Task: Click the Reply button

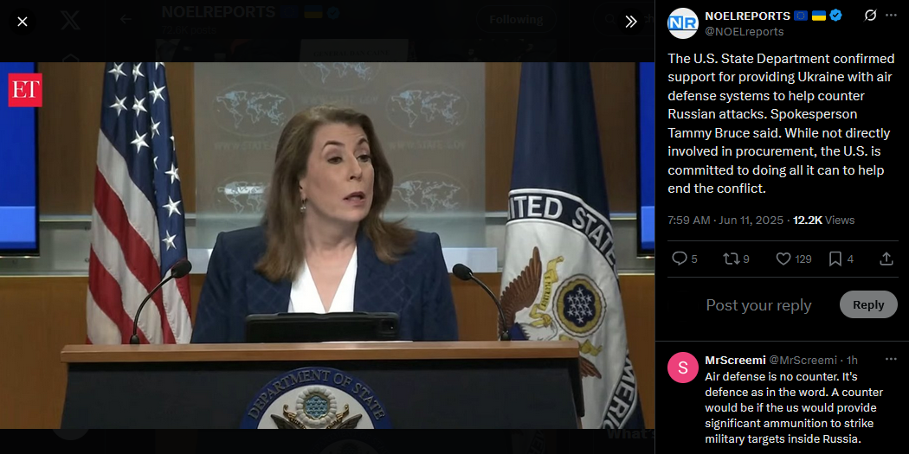Action: [x=868, y=304]
